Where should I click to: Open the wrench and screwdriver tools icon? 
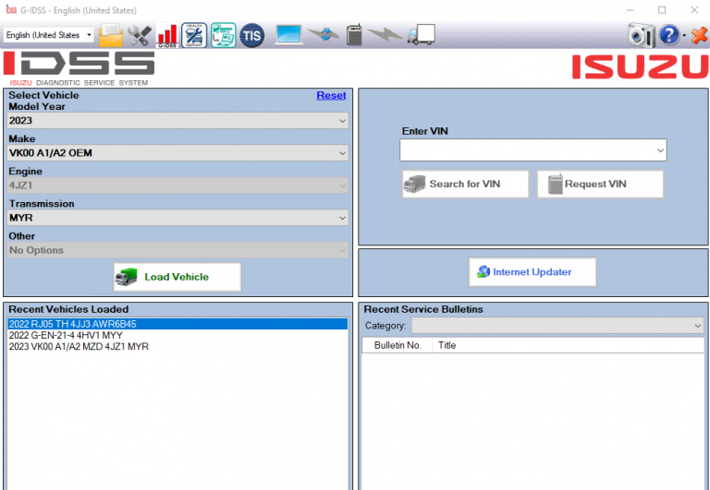(x=140, y=35)
